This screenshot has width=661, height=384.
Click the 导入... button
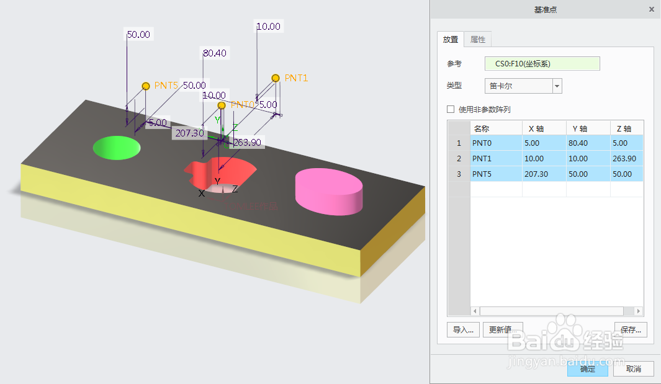click(x=463, y=329)
